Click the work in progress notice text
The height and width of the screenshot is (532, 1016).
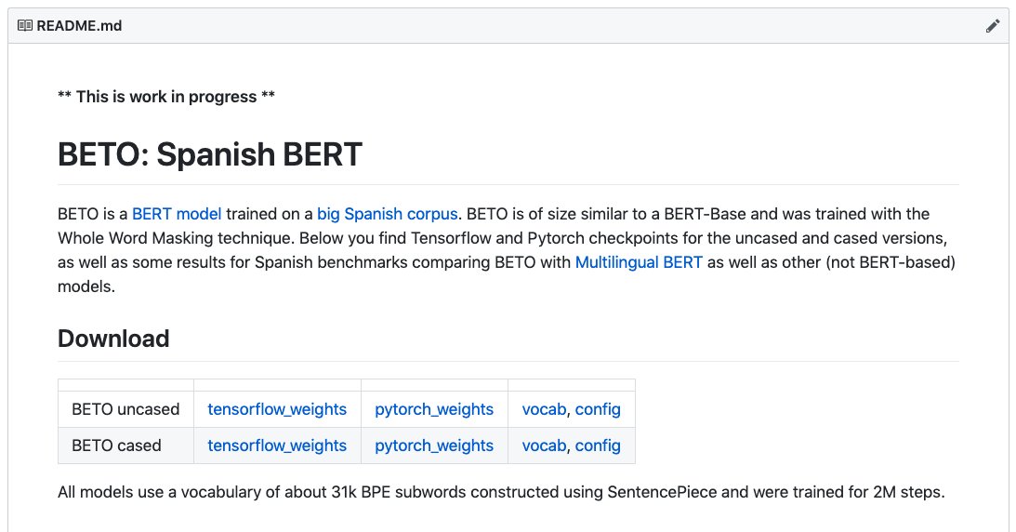(166, 97)
